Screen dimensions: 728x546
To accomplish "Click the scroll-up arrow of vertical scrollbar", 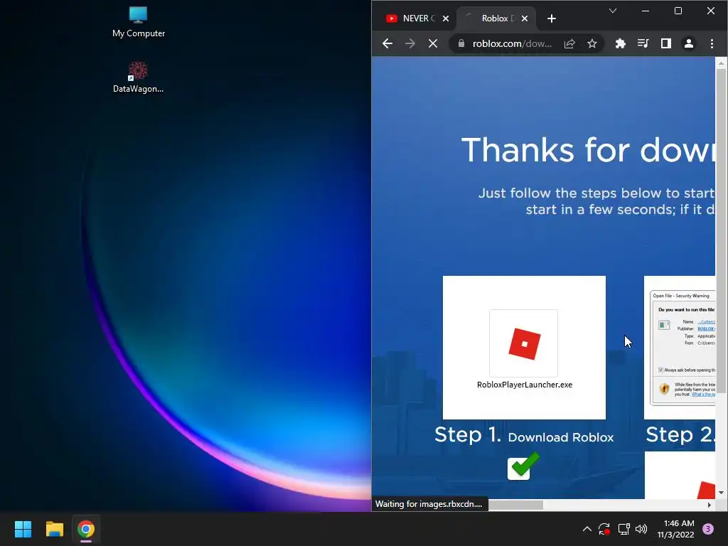I will [x=721, y=63].
